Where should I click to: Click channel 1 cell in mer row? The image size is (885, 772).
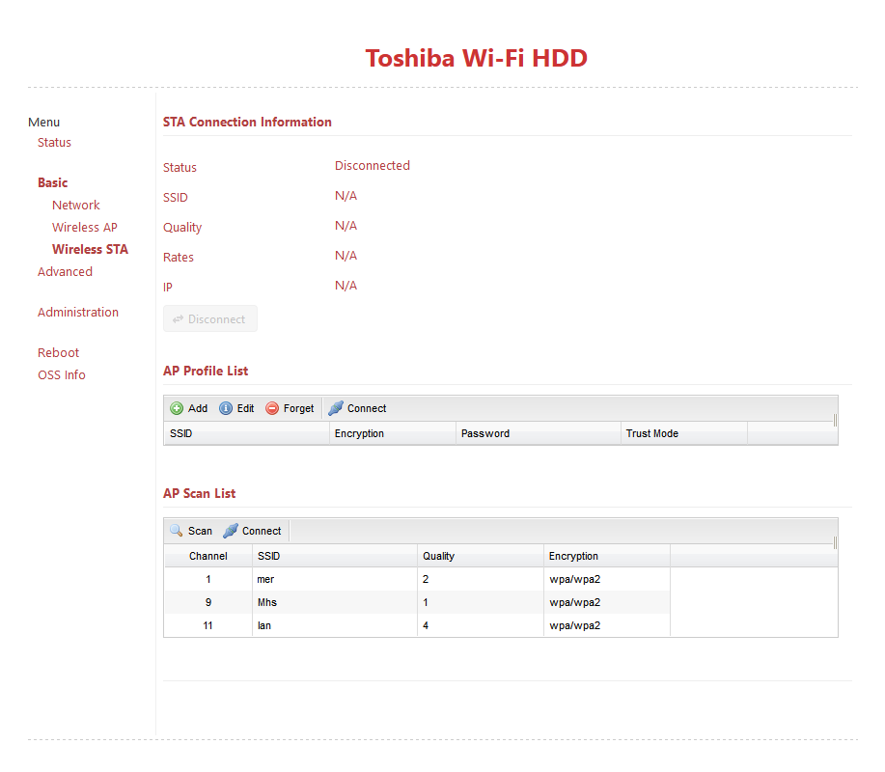tap(208, 579)
